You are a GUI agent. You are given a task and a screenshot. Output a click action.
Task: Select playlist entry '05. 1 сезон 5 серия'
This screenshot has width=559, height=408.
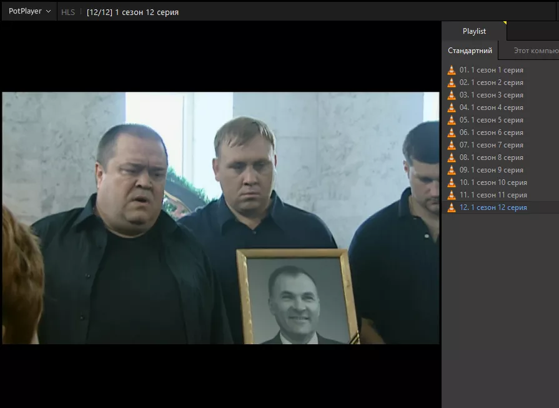[x=500, y=120]
